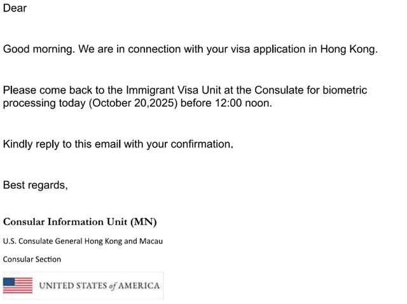
Task: Click the text 'Good morning.'
Action: [39, 50]
